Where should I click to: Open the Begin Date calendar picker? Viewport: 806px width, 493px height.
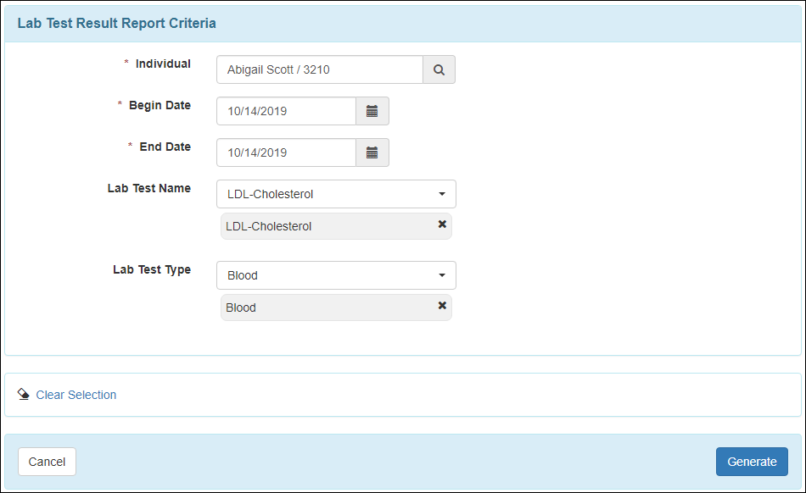tap(372, 111)
